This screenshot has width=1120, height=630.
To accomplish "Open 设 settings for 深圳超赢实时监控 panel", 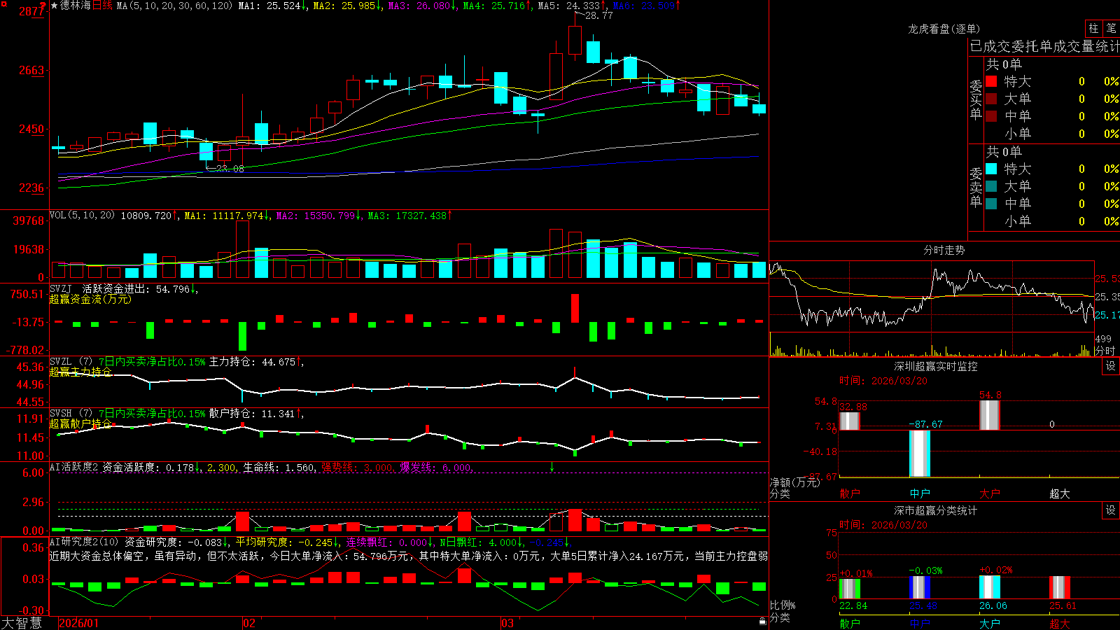I will (1111, 366).
